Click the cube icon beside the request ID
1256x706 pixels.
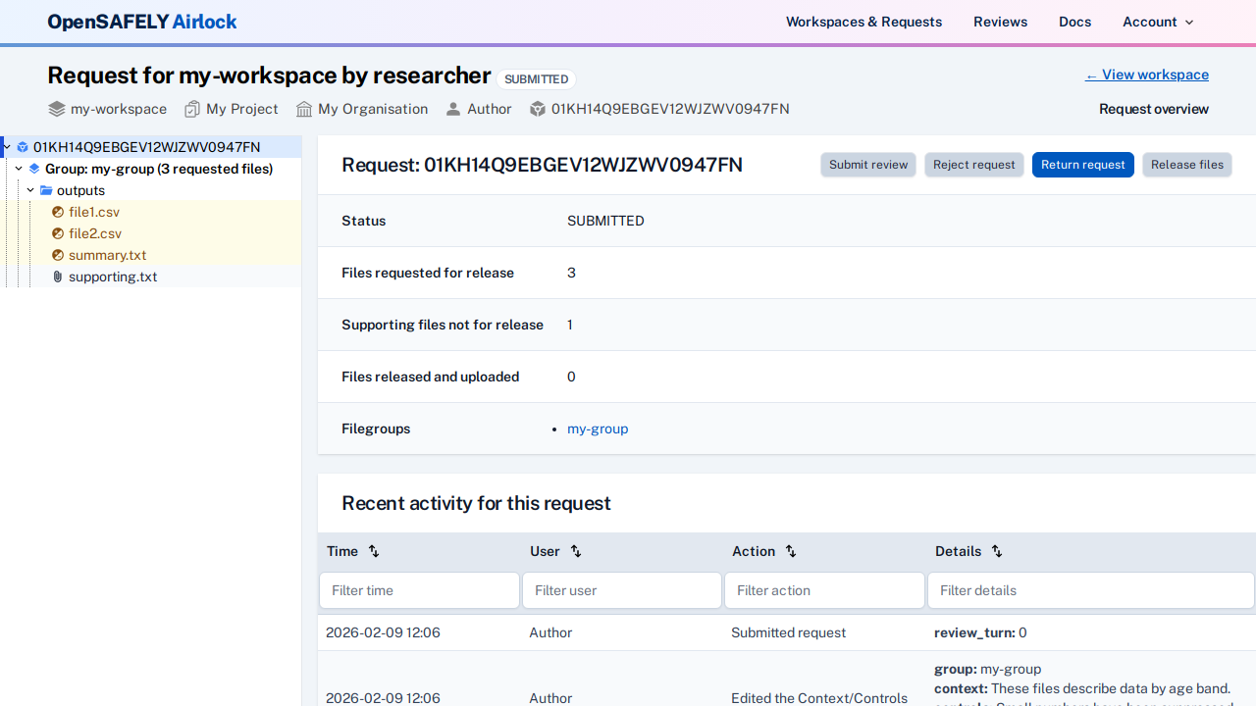tap(537, 109)
